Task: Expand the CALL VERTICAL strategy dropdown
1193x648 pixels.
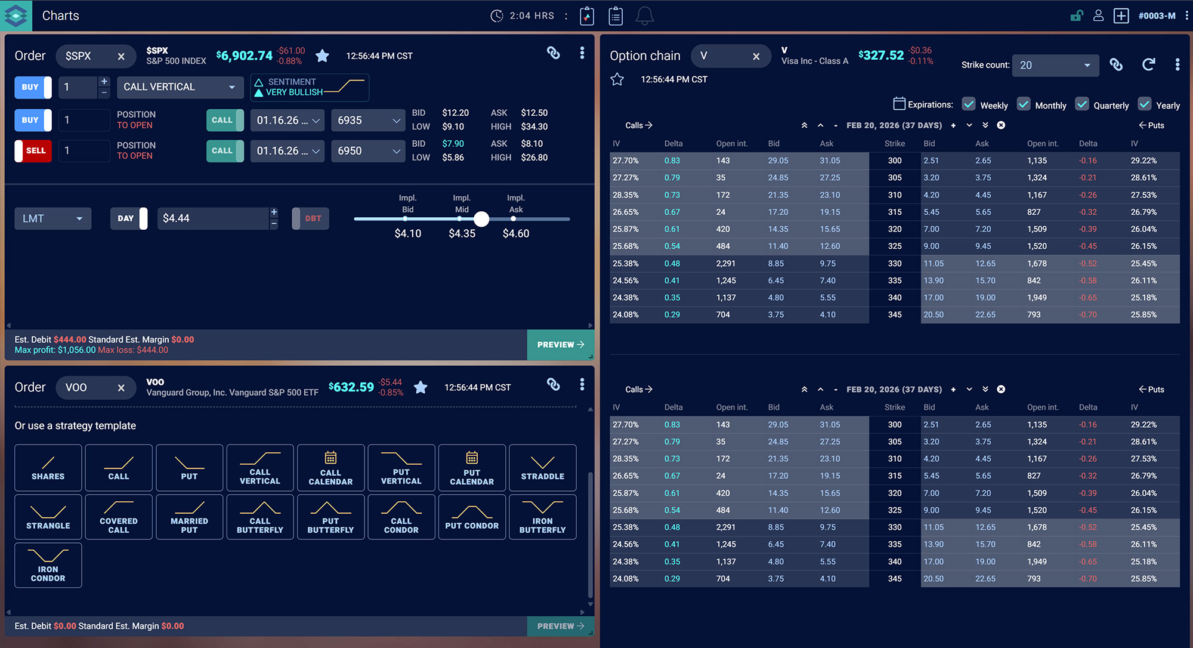Action: click(x=180, y=87)
